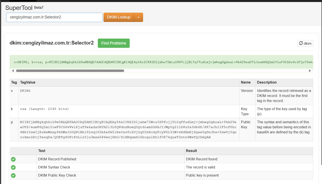Open the dropdown arrow beside DKIM Lookup
Viewport: 322px width, 184px height.
tap(139, 17)
